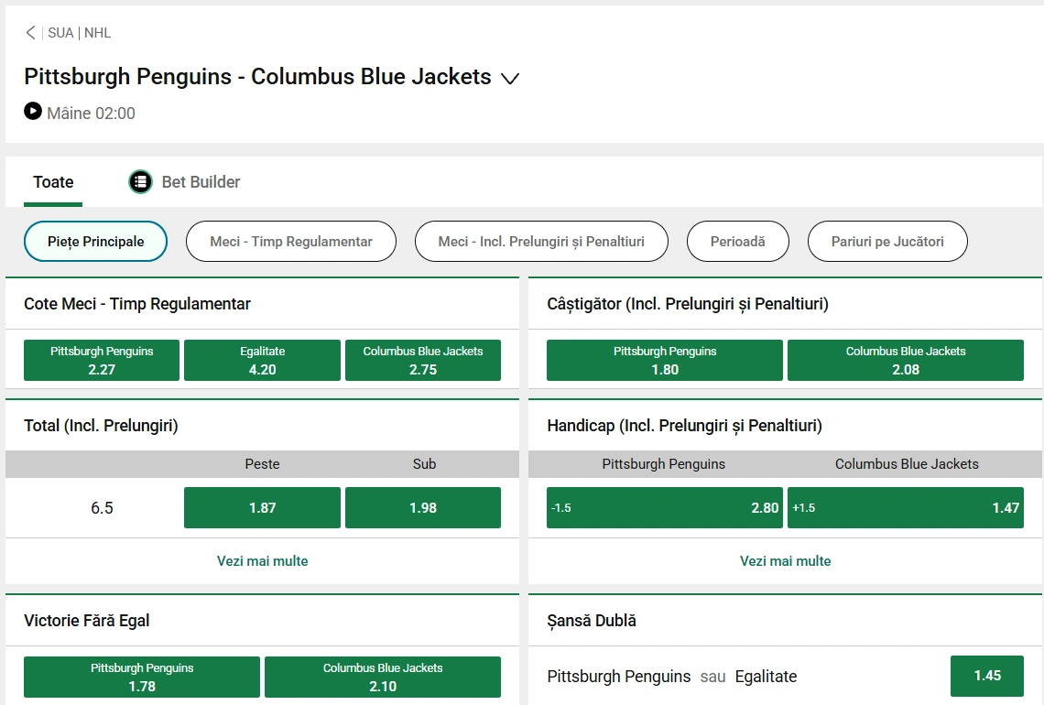Expand Vezi mai multe under Total
Screen dimensions: 1044x705
point(262,561)
